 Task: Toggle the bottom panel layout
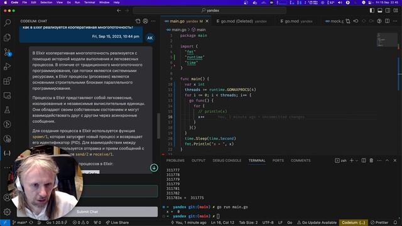pyautogui.click(x=379, y=11)
